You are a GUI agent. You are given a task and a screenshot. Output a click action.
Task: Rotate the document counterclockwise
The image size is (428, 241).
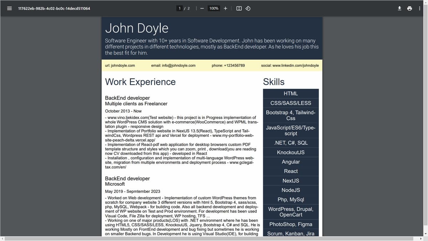[x=248, y=8]
